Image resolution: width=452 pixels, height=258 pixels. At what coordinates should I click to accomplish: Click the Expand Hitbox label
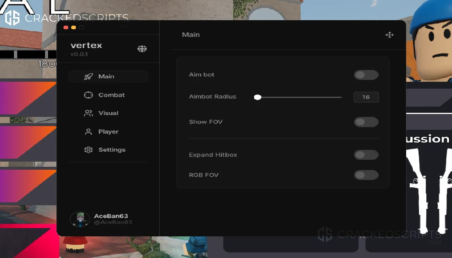point(213,155)
